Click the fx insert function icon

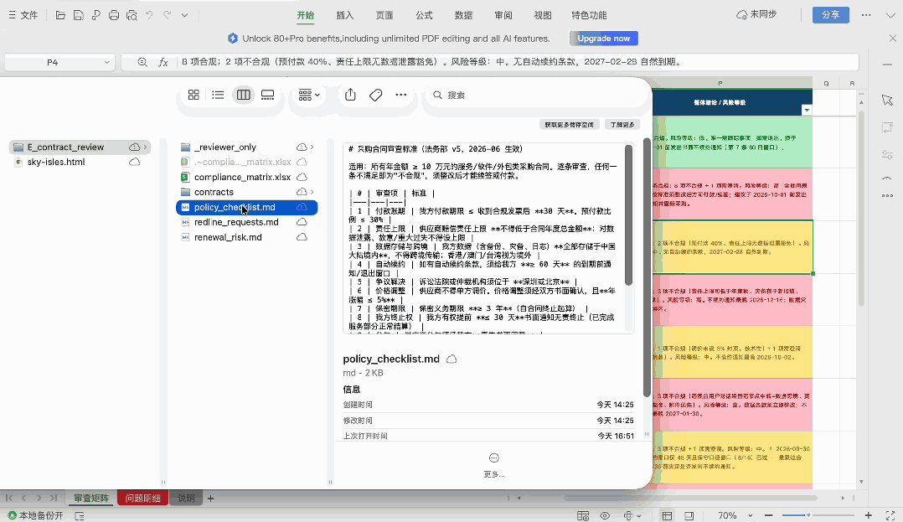[163, 62]
